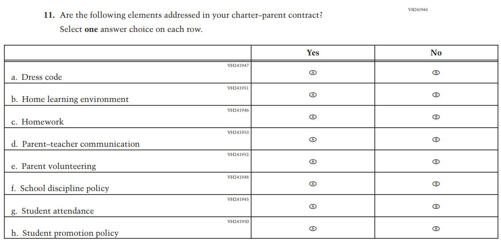Image resolution: width=501 pixels, height=246 pixels.
Task: Click the Dress code row label
Action: coord(42,77)
